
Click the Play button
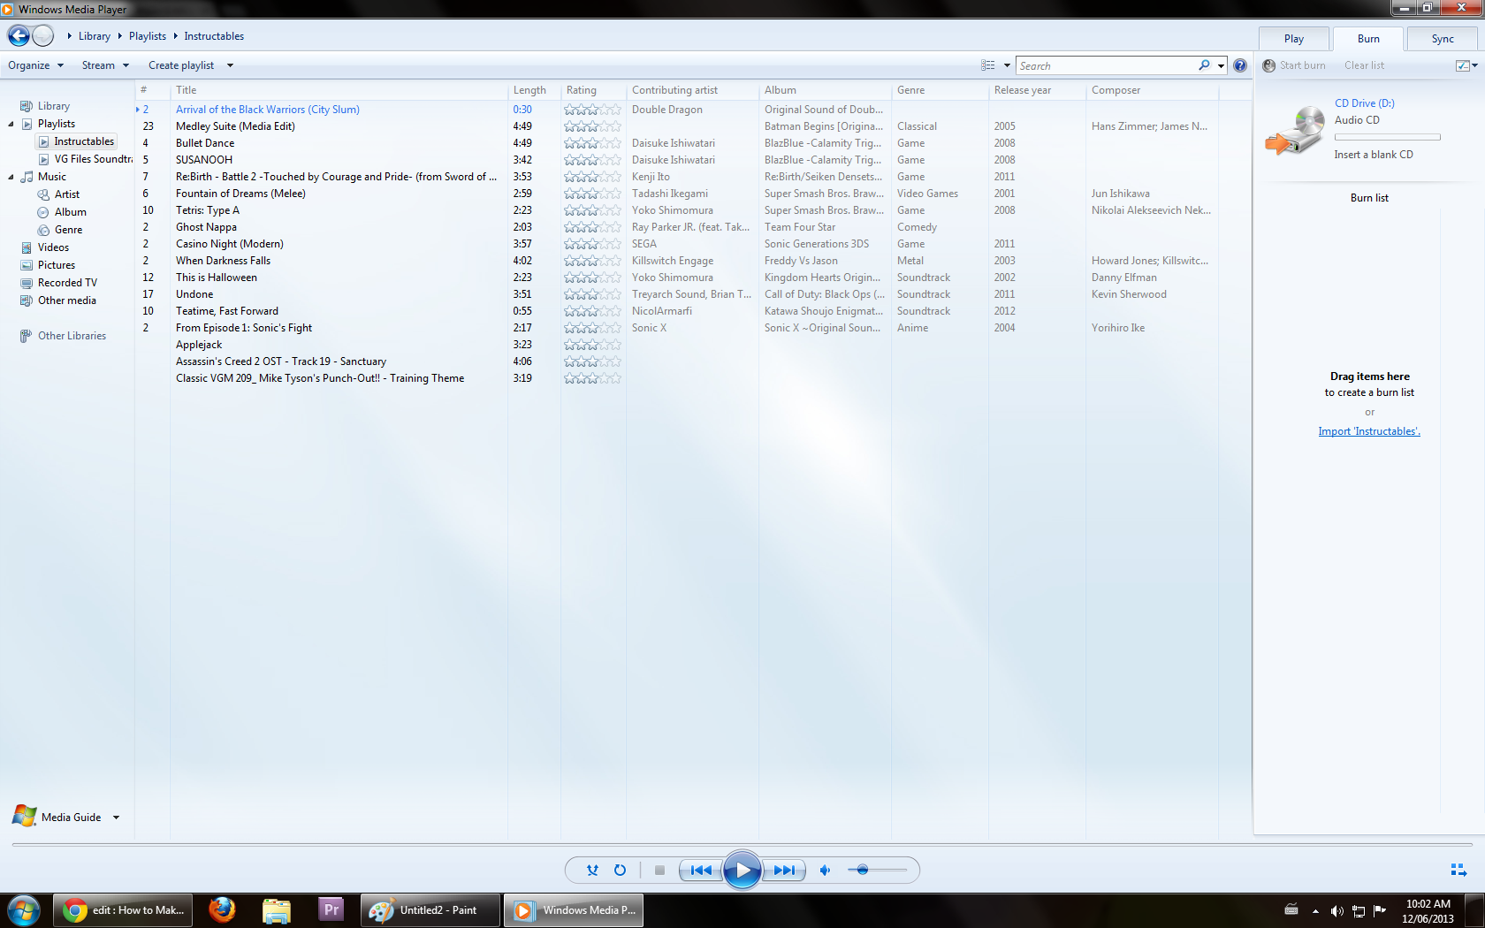point(742,871)
